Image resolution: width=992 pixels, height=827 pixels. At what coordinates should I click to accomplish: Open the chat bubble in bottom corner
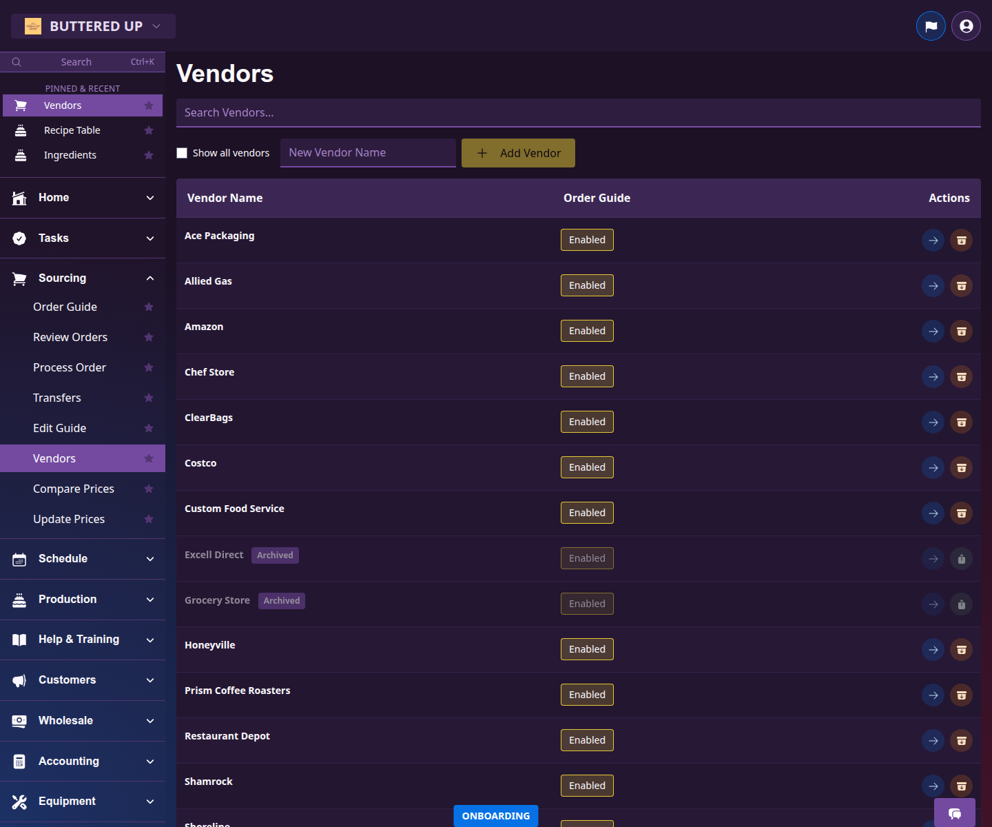tap(955, 813)
